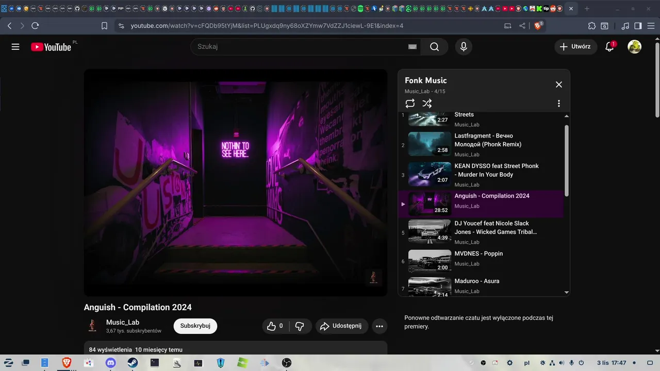This screenshot has height=371, width=660.
Task: Open Discord from the taskbar
Action: [110, 363]
